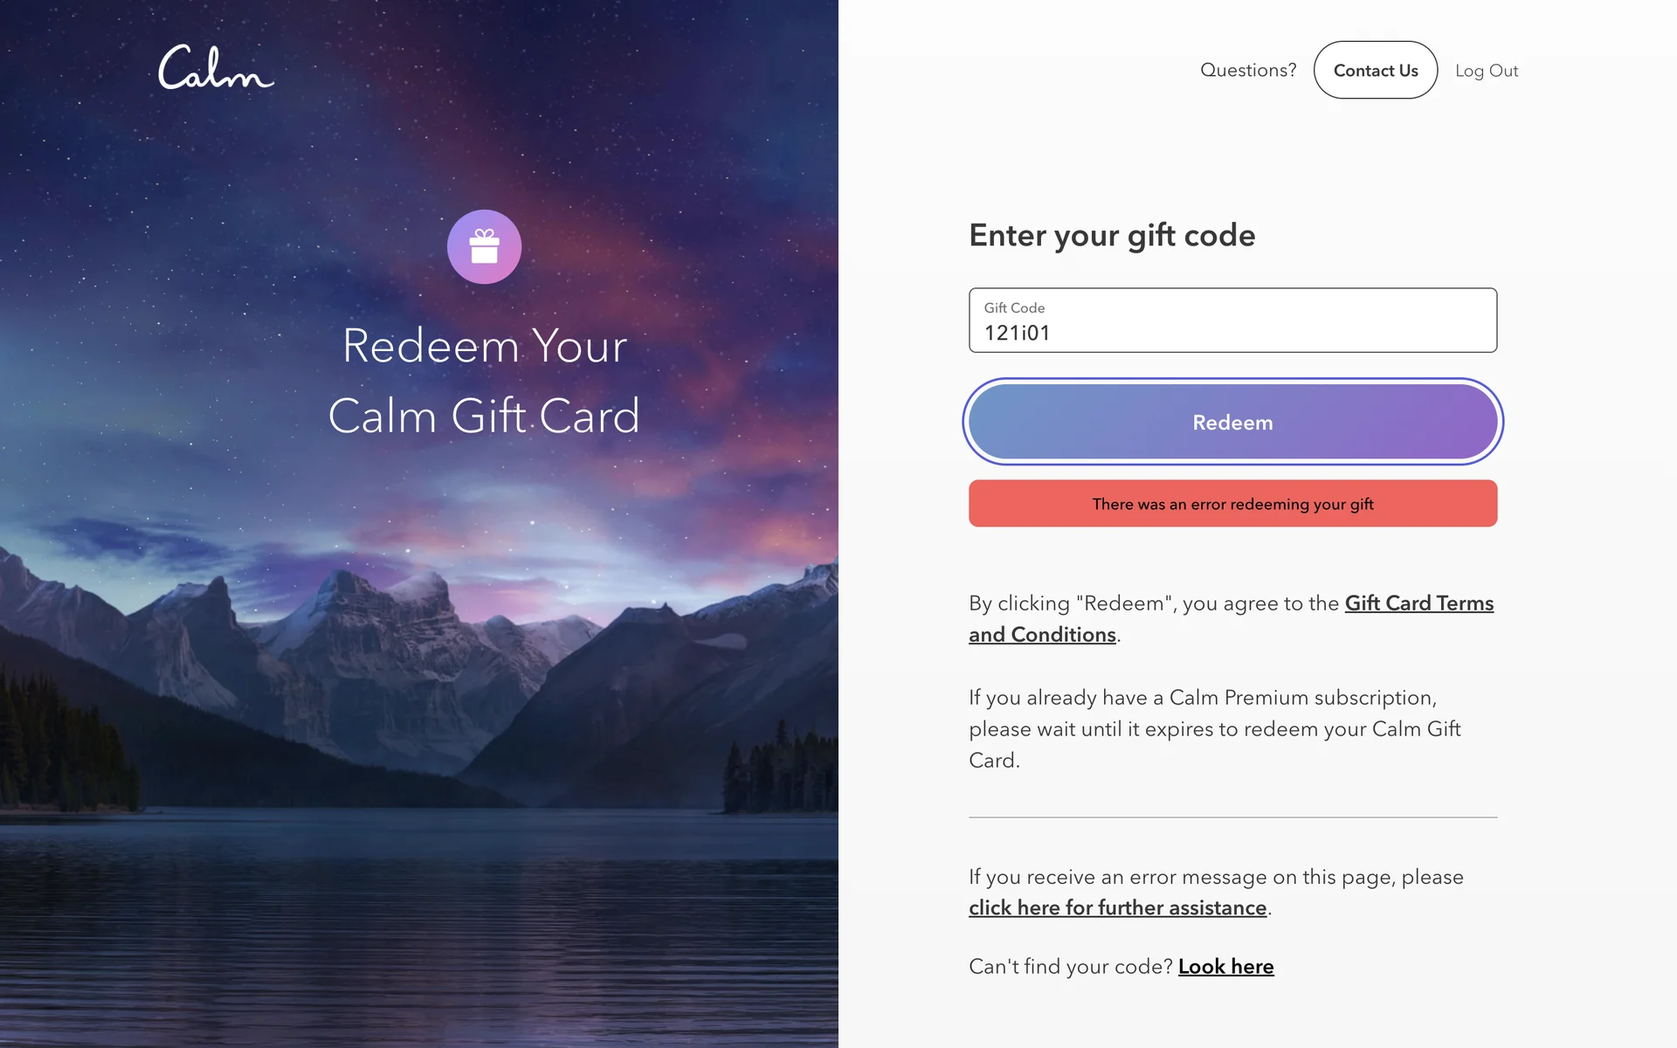Click the Calm Gift Card heading line

click(x=484, y=416)
